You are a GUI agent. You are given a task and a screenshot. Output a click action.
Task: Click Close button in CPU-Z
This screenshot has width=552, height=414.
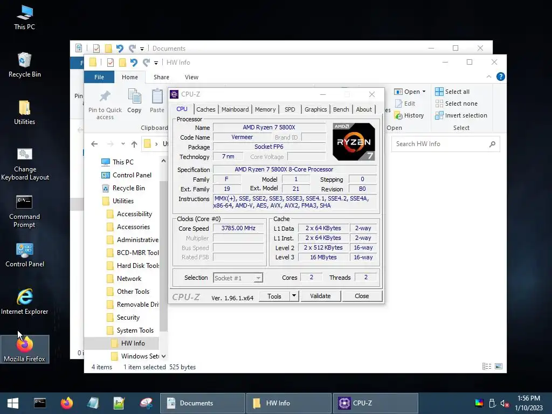[362, 296]
